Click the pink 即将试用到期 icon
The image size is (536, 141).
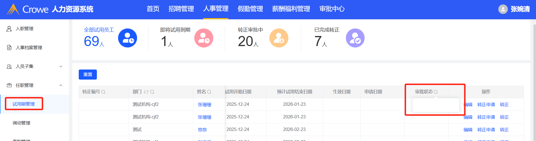point(204,38)
